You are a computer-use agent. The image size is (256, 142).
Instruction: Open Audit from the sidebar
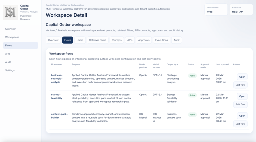[8, 62]
